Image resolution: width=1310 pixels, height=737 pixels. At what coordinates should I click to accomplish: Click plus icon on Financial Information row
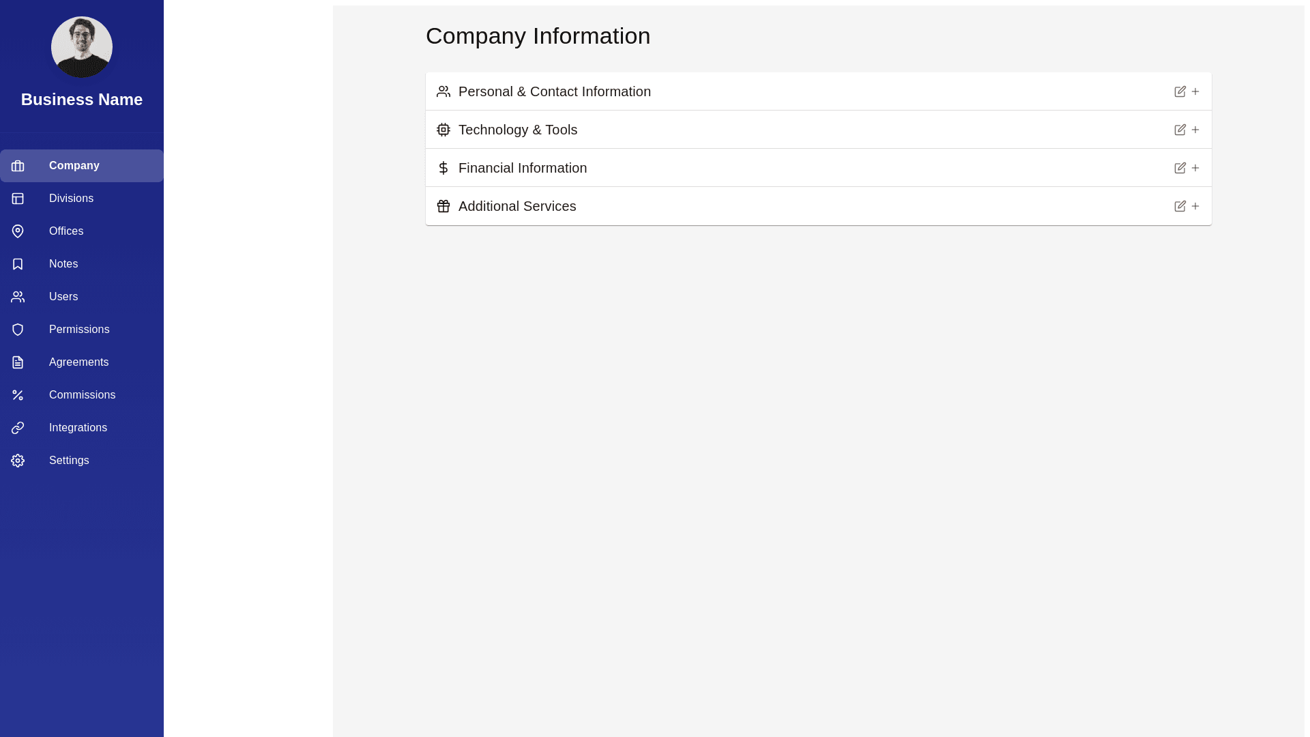(x=1195, y=168)
